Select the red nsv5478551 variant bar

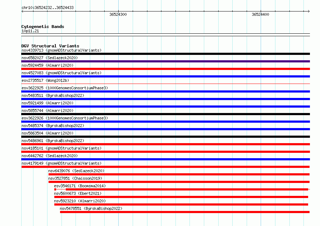(185, 212)
